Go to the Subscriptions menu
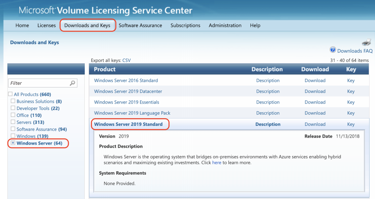 (185, 25)
